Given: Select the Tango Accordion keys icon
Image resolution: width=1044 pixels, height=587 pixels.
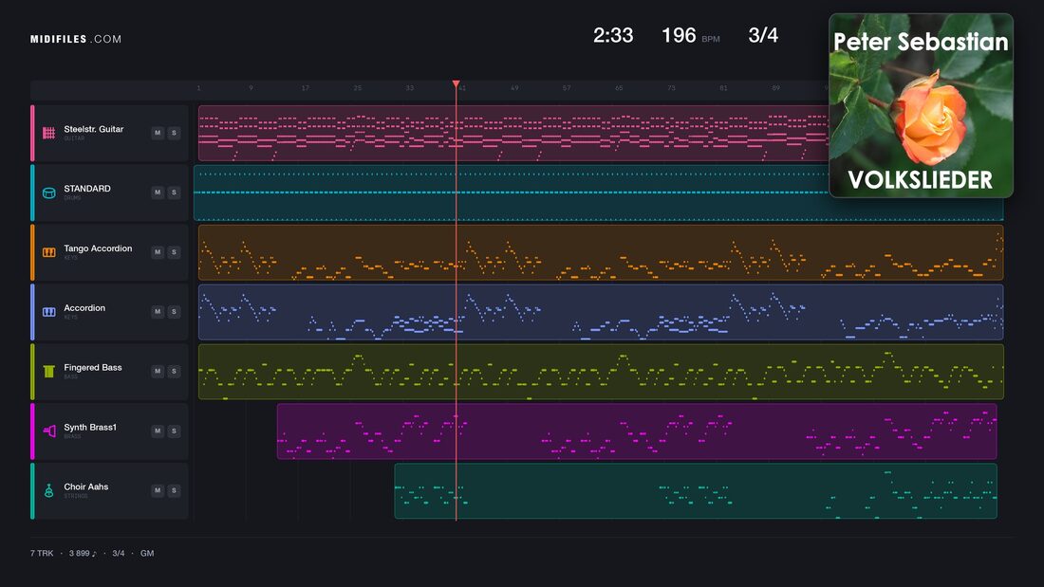Looking at the screenshot, I should pos(48,252).
